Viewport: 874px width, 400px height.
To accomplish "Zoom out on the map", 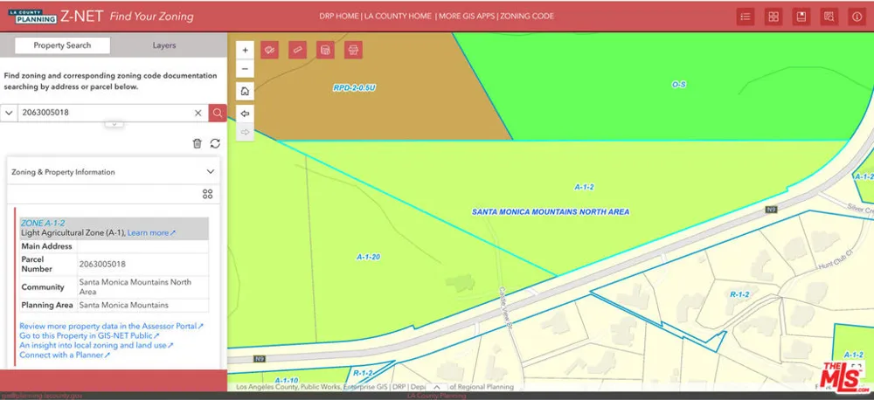I will pyautogui.click(x=246, y=69).
